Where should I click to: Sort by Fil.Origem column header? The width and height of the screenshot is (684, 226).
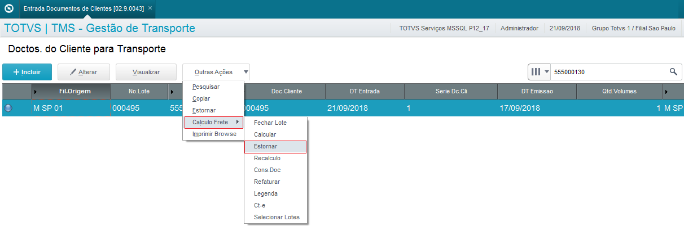[71, 91]
